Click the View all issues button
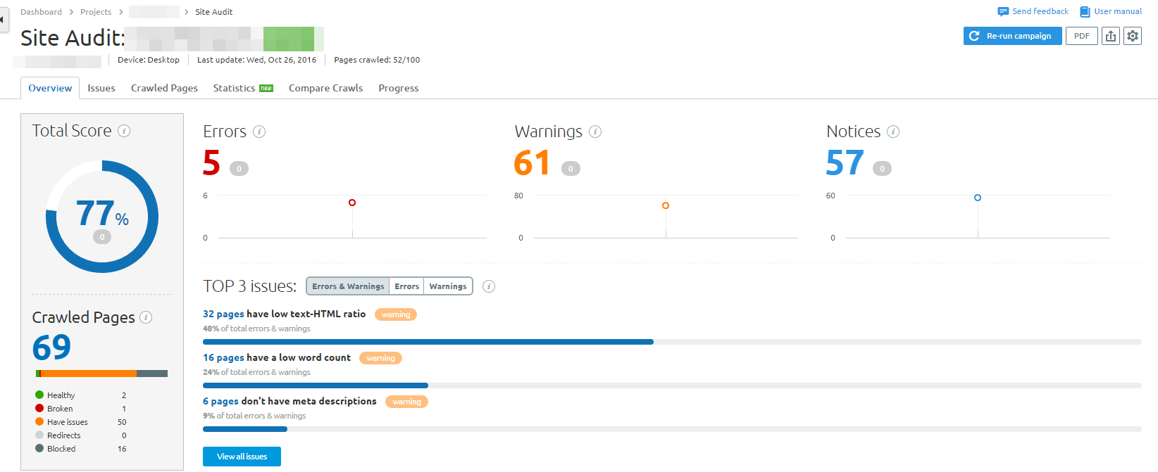Viewport: 1158px width, 472px height. [x=242, y=457]
